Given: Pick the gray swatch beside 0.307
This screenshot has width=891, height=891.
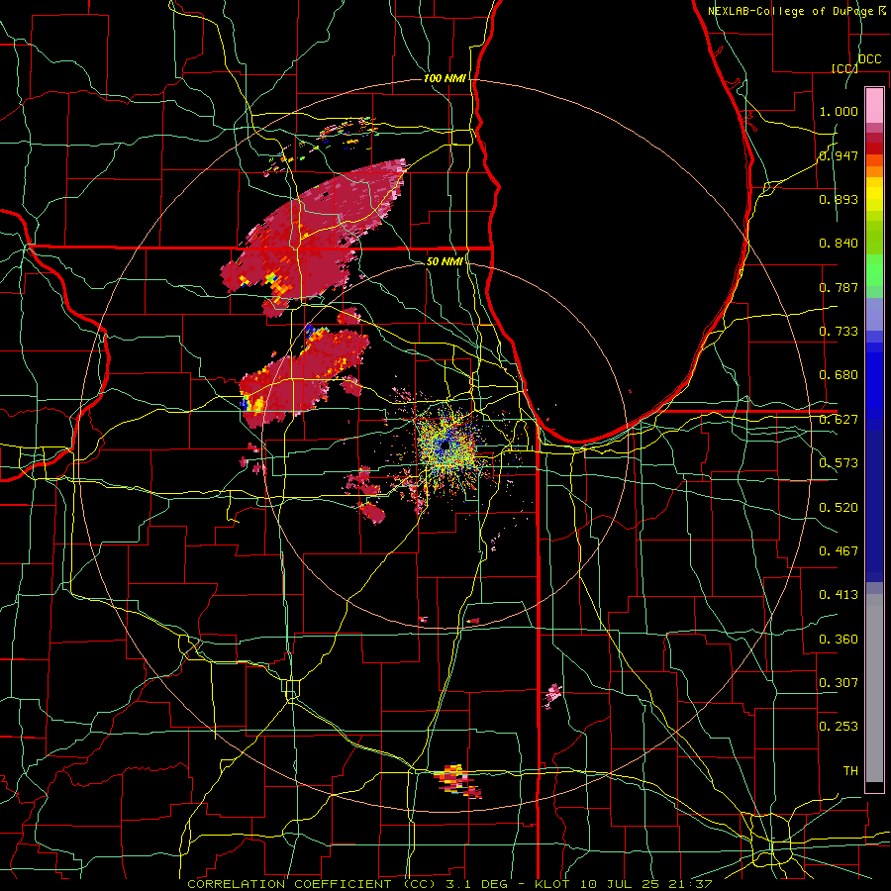Looking at the screenshot, I should coord(874,688).
